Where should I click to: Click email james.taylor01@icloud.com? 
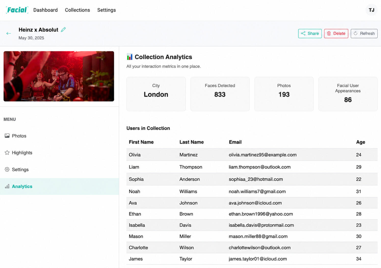tap(258, 259)
